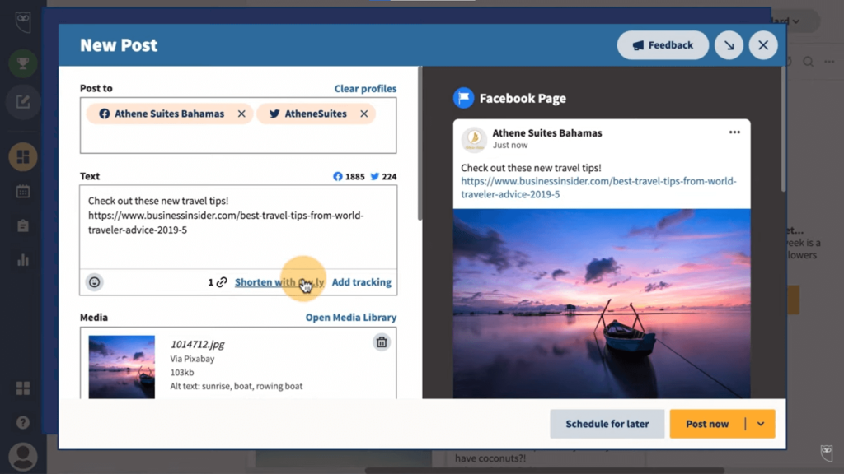The height and width of the screenshot is (474, 844).
Task: Click Schedule for later button
Action: click(x=607, y=424)
